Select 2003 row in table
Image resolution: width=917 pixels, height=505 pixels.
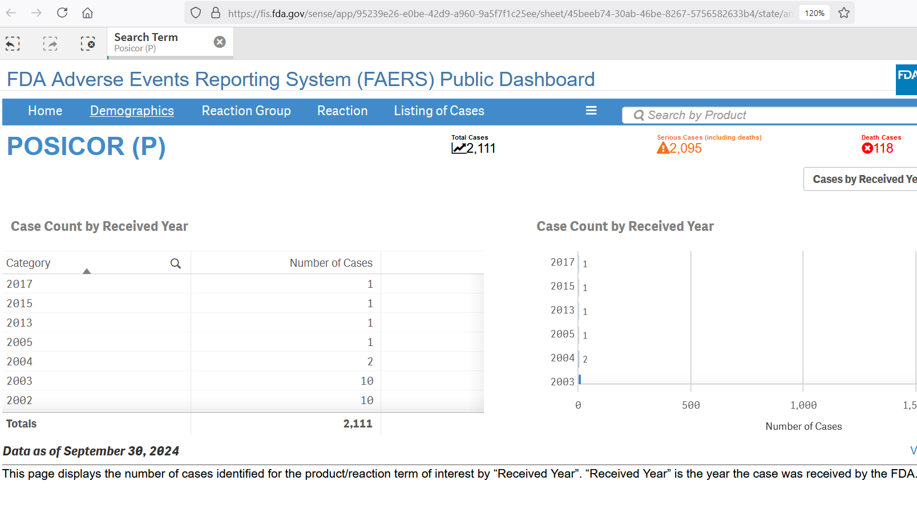[x=243, y=381]
